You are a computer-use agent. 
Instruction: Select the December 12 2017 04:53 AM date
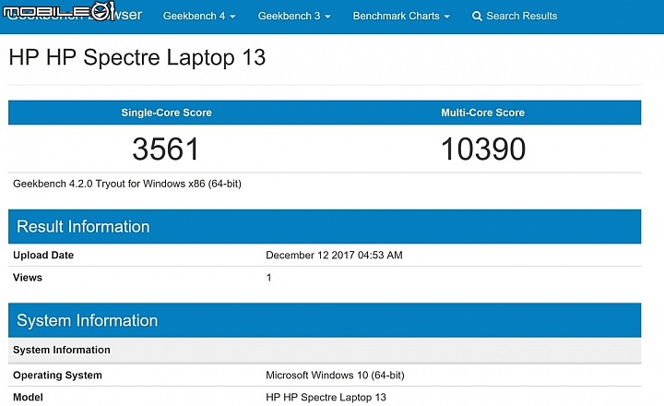point(334,255)
